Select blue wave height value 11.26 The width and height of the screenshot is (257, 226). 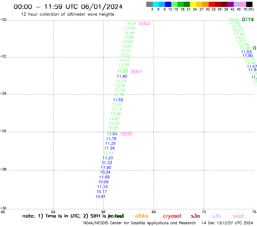110,144
